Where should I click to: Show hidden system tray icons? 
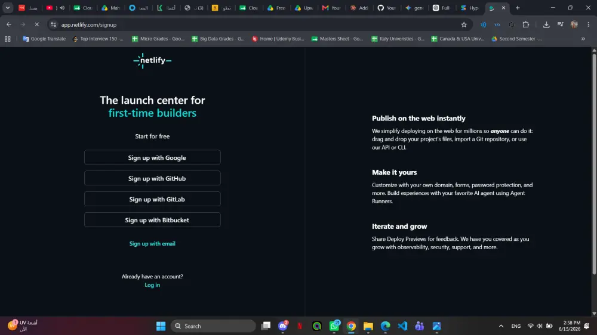coord(501,326)
